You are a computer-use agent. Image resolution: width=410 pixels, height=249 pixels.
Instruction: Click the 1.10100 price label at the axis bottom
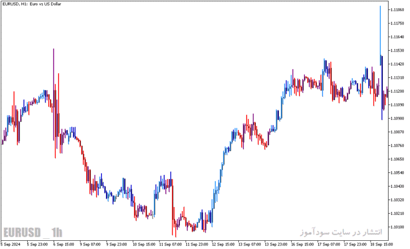point(397,227)
